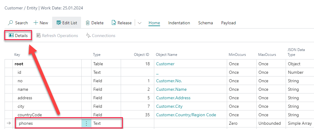Image resolution: width=314 pixels, height=129 pixels.
Task: Open the Indentation menu tab
Action: (x=179, y=23)
